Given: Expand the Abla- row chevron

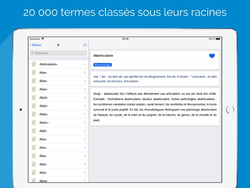Looking at the screenshot, I should tap(85, 156).
